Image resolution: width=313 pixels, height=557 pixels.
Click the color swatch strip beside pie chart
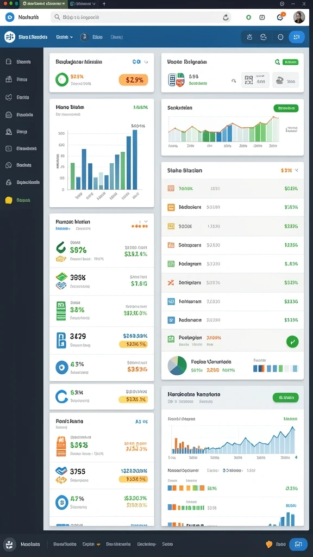(x=276, y=368)
